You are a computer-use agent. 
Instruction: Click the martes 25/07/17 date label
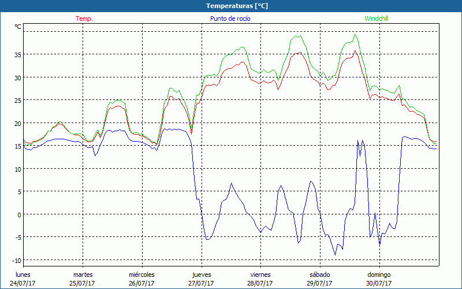(83, 279)
